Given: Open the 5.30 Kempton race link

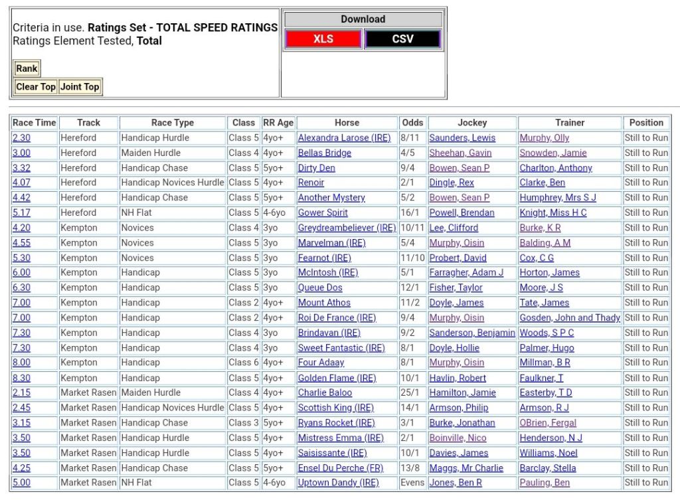Looking at the screenshot, I should 21,258.
